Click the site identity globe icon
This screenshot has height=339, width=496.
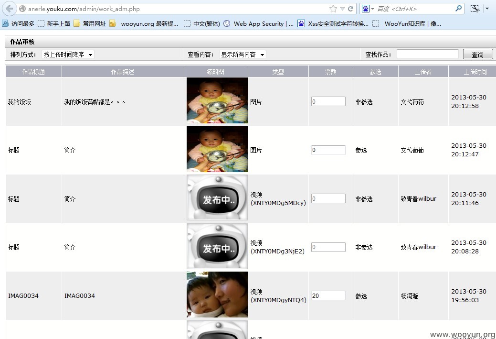click(x=22, y=9)
